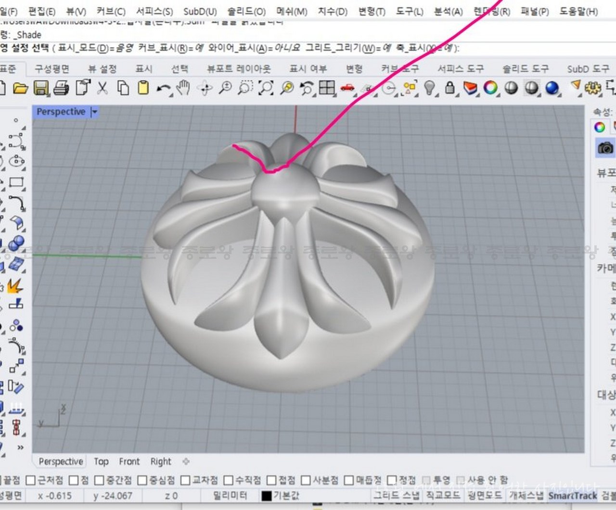Click the Print icon in the toolbar
Image resolution: width=616 pixels, height=510 pixels.
point(62,88)
